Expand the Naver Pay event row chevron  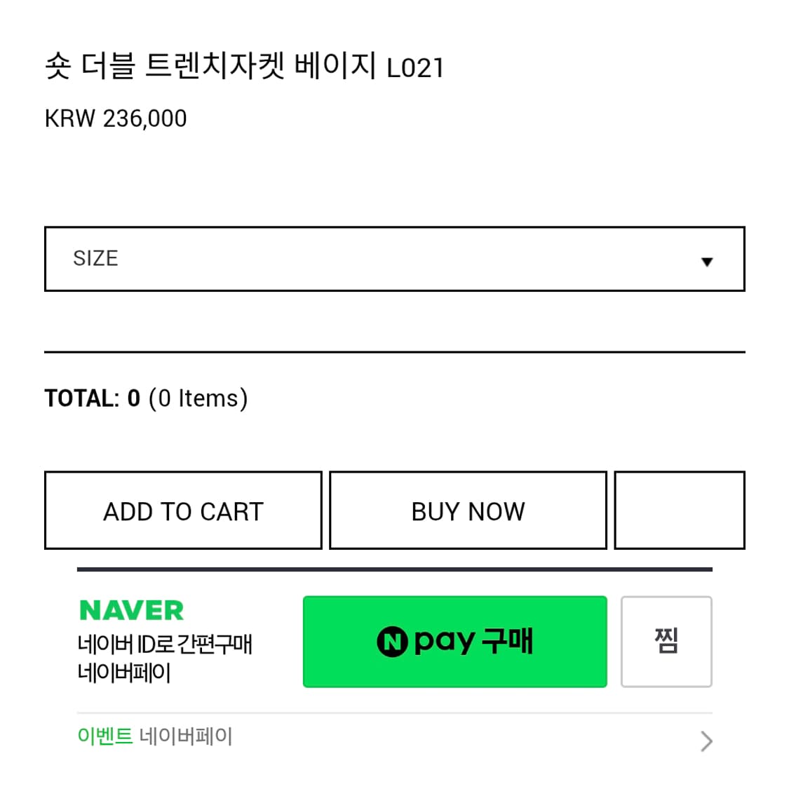[706, 741]
